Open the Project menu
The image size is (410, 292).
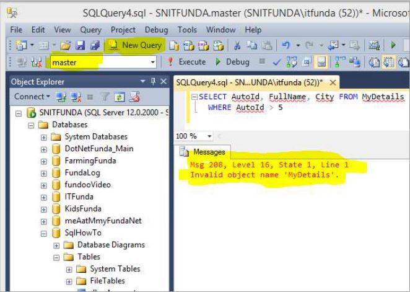[x=123, y=30]
